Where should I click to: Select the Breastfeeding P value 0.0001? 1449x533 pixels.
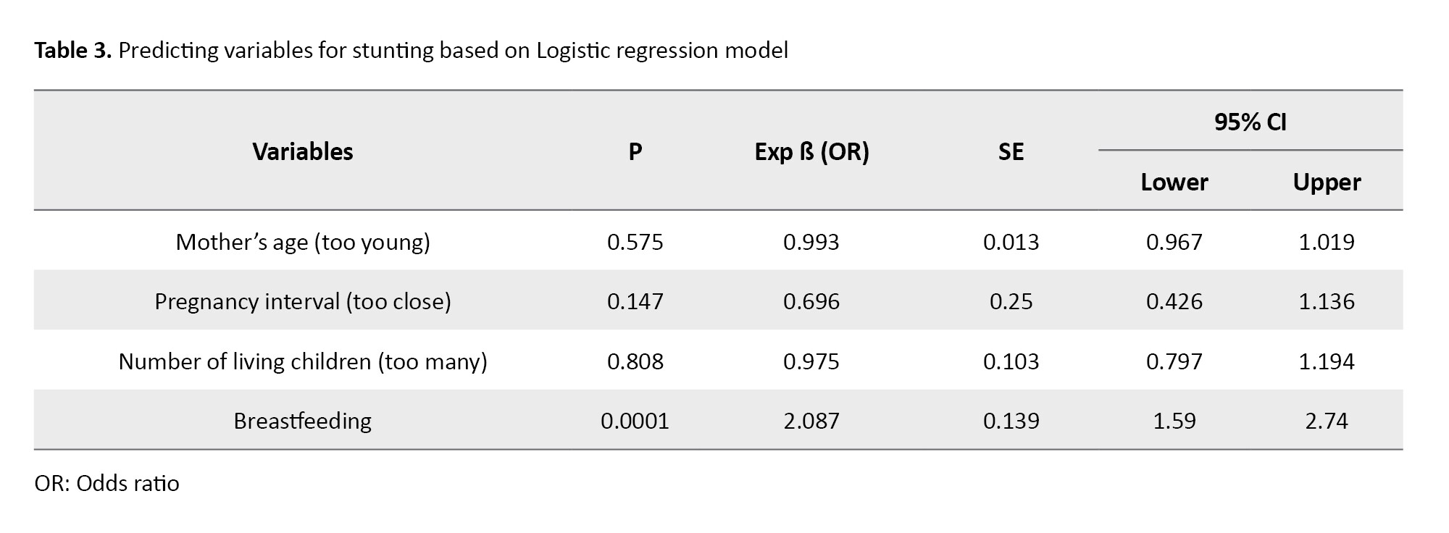(x=635, y=421)
